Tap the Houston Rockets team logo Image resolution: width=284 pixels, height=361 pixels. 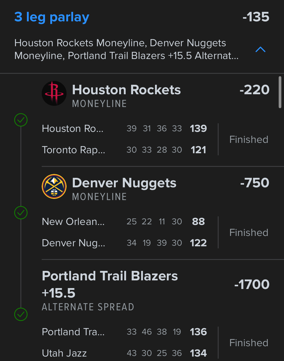[54, 93]
